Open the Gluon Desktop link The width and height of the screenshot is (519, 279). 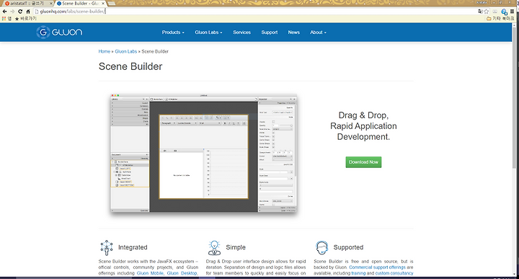(182, 273)
